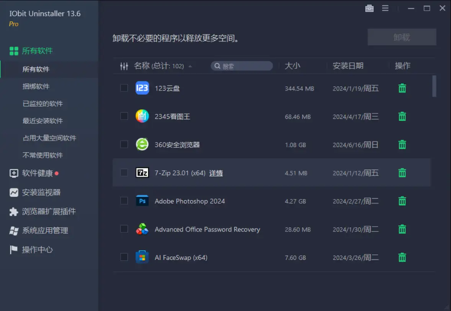Open the filter settings sliders icon

pyautogui.click(x=124, y=66)
